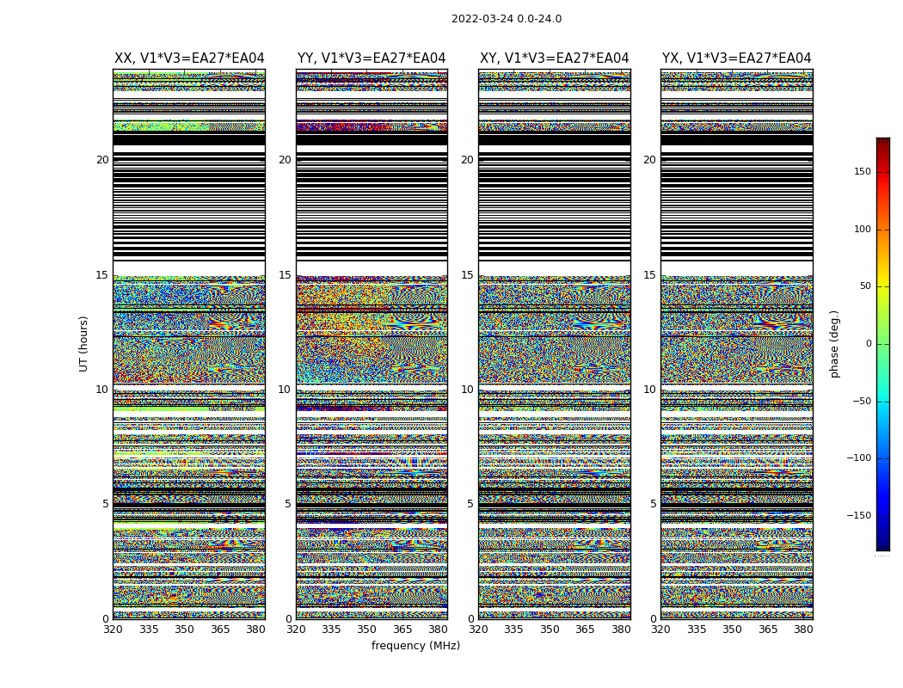Screen dimensions: 903x688
Task: Click the 365 frequency tick under the YY panel
Action: [x=402, y=630]
